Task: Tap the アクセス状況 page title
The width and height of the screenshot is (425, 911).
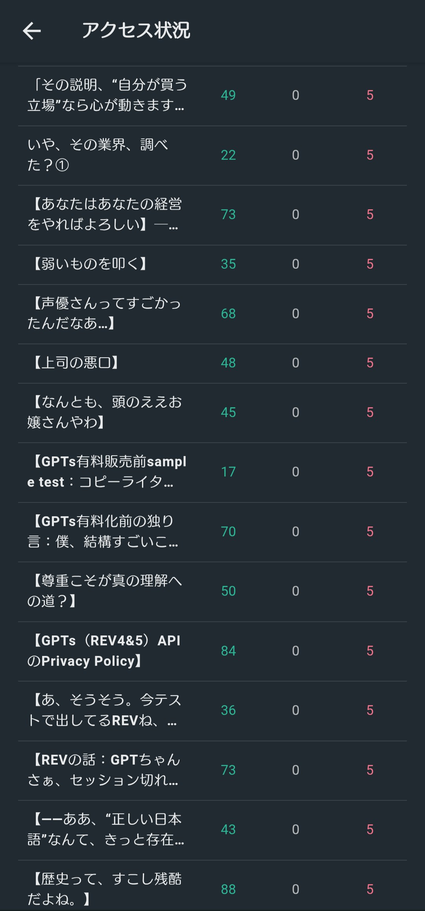Action: tap(136, 31)
